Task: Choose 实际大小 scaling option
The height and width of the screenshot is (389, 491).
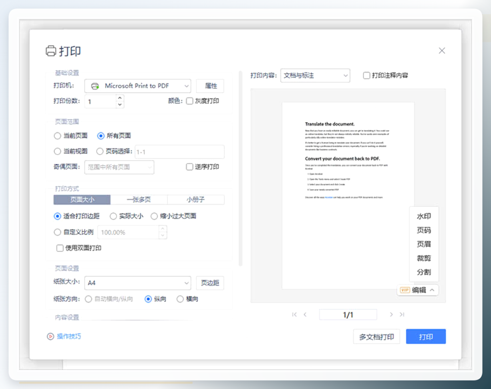Action: click(x=113, y=216)
